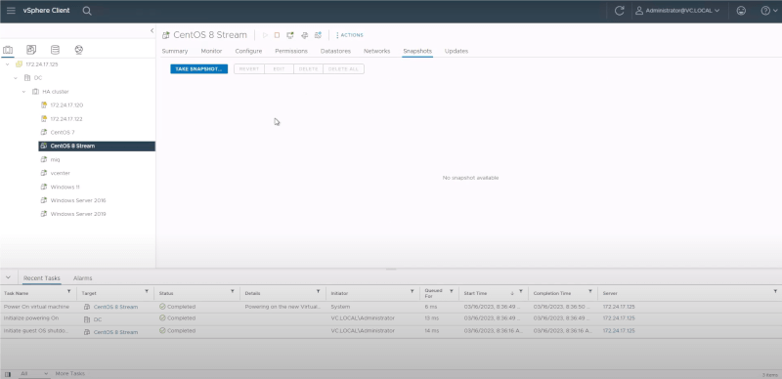Image resolution: width=782 pixels, height=379 pixels.
Task: Filter the Task Name column
Action: tap(68, 291)
